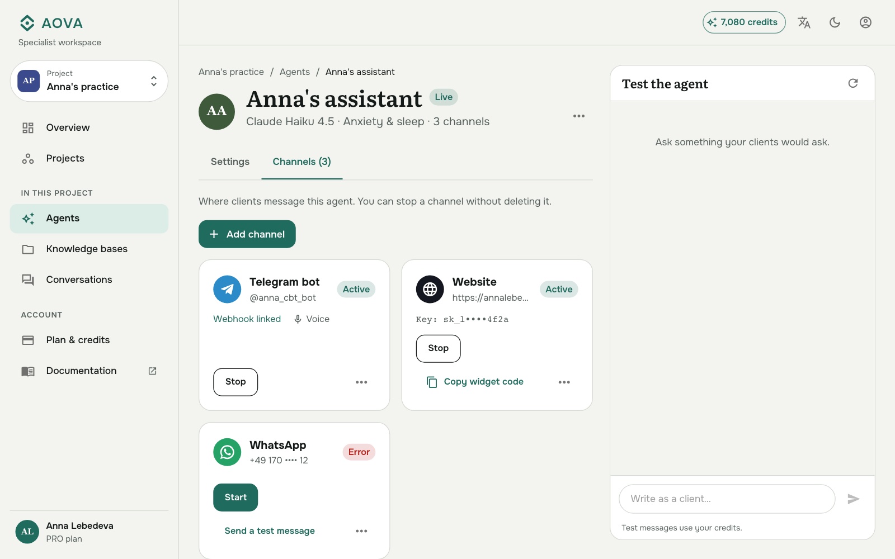
Task: Open the user account profile icon
Action: click(865, 22)
